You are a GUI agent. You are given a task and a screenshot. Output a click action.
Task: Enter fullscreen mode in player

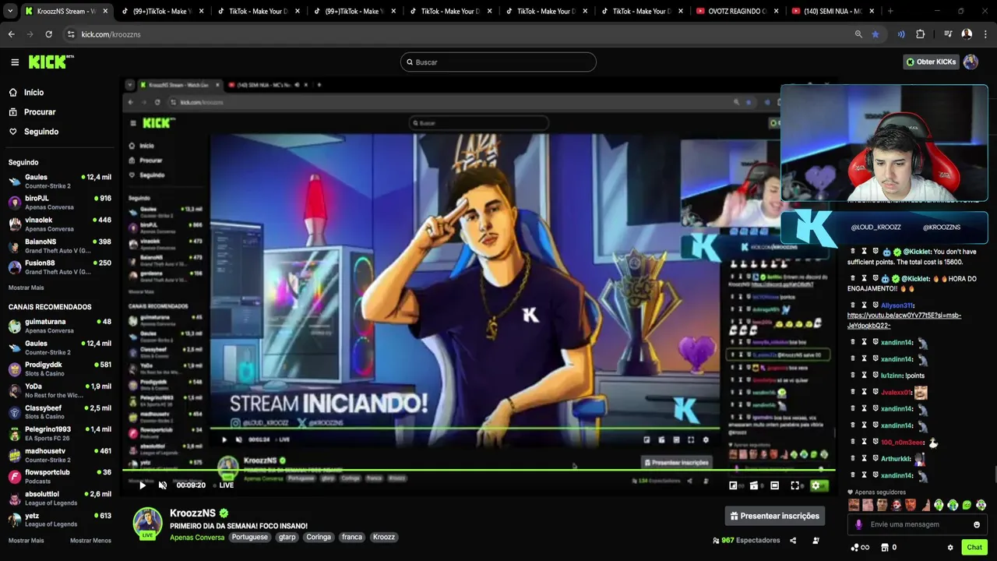click(795, 485)
